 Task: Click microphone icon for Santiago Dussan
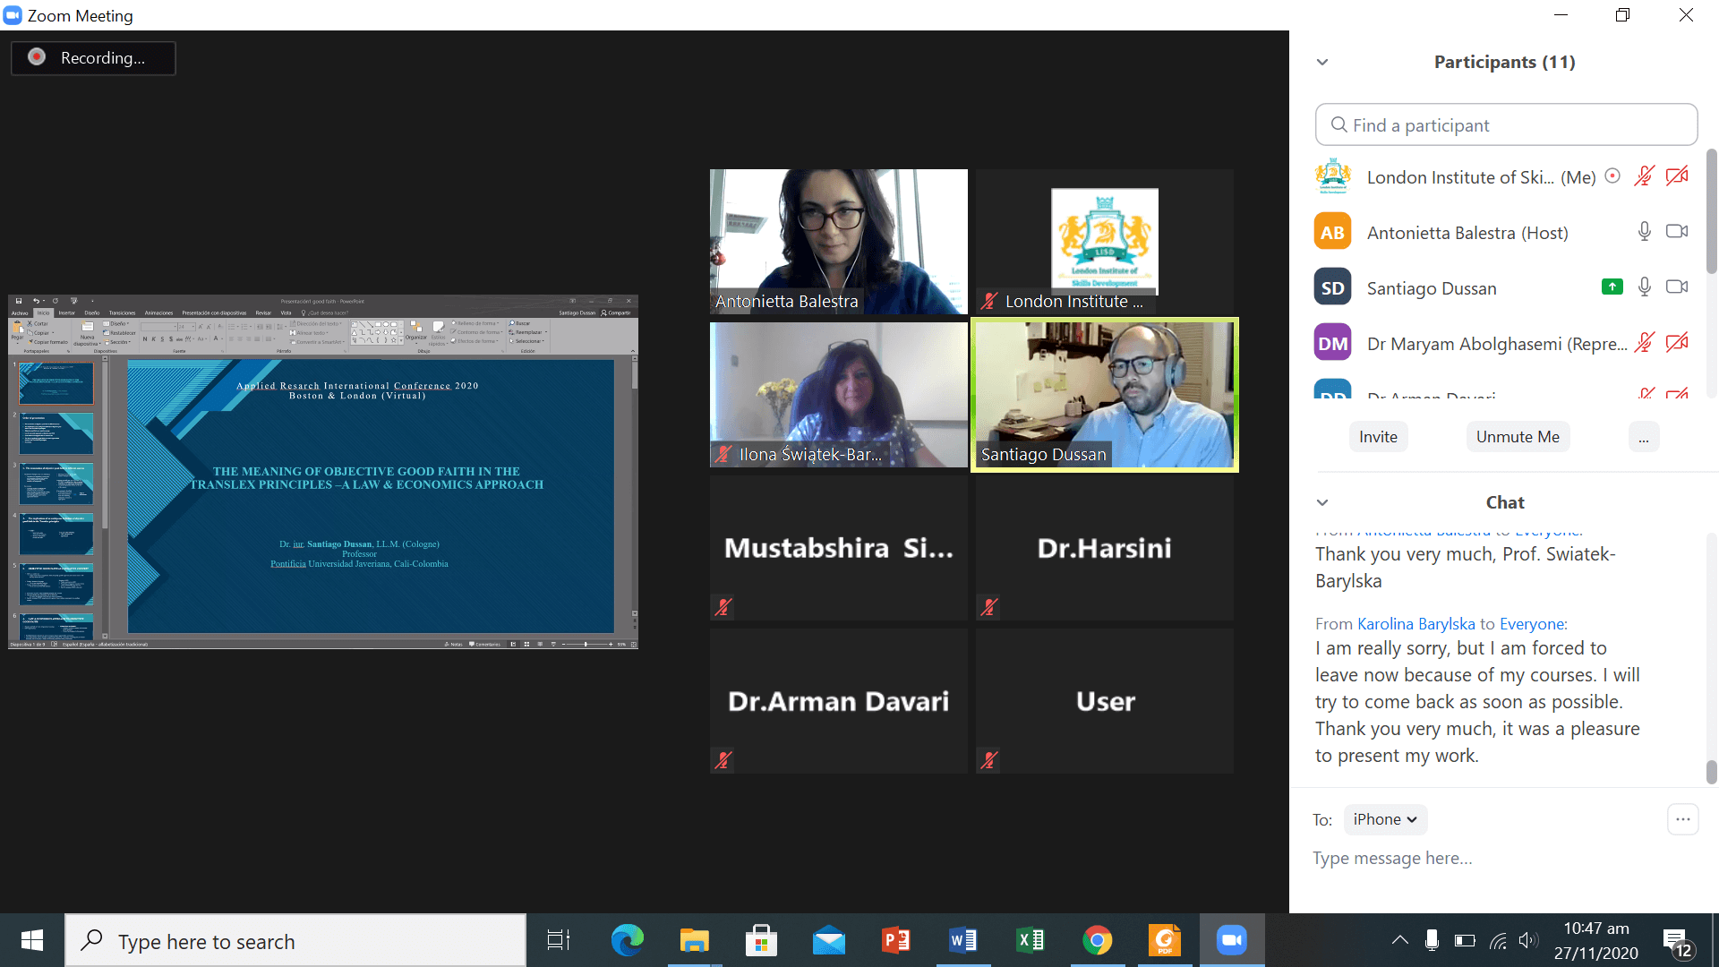1644,287
